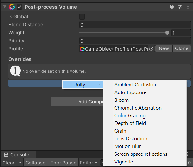Click the Post-process Volume title text
This screenshot has width=193, height=167.
coord(51,7)
